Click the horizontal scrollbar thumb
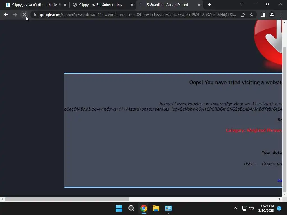This screenshot has width=287, height=215. 67,199
